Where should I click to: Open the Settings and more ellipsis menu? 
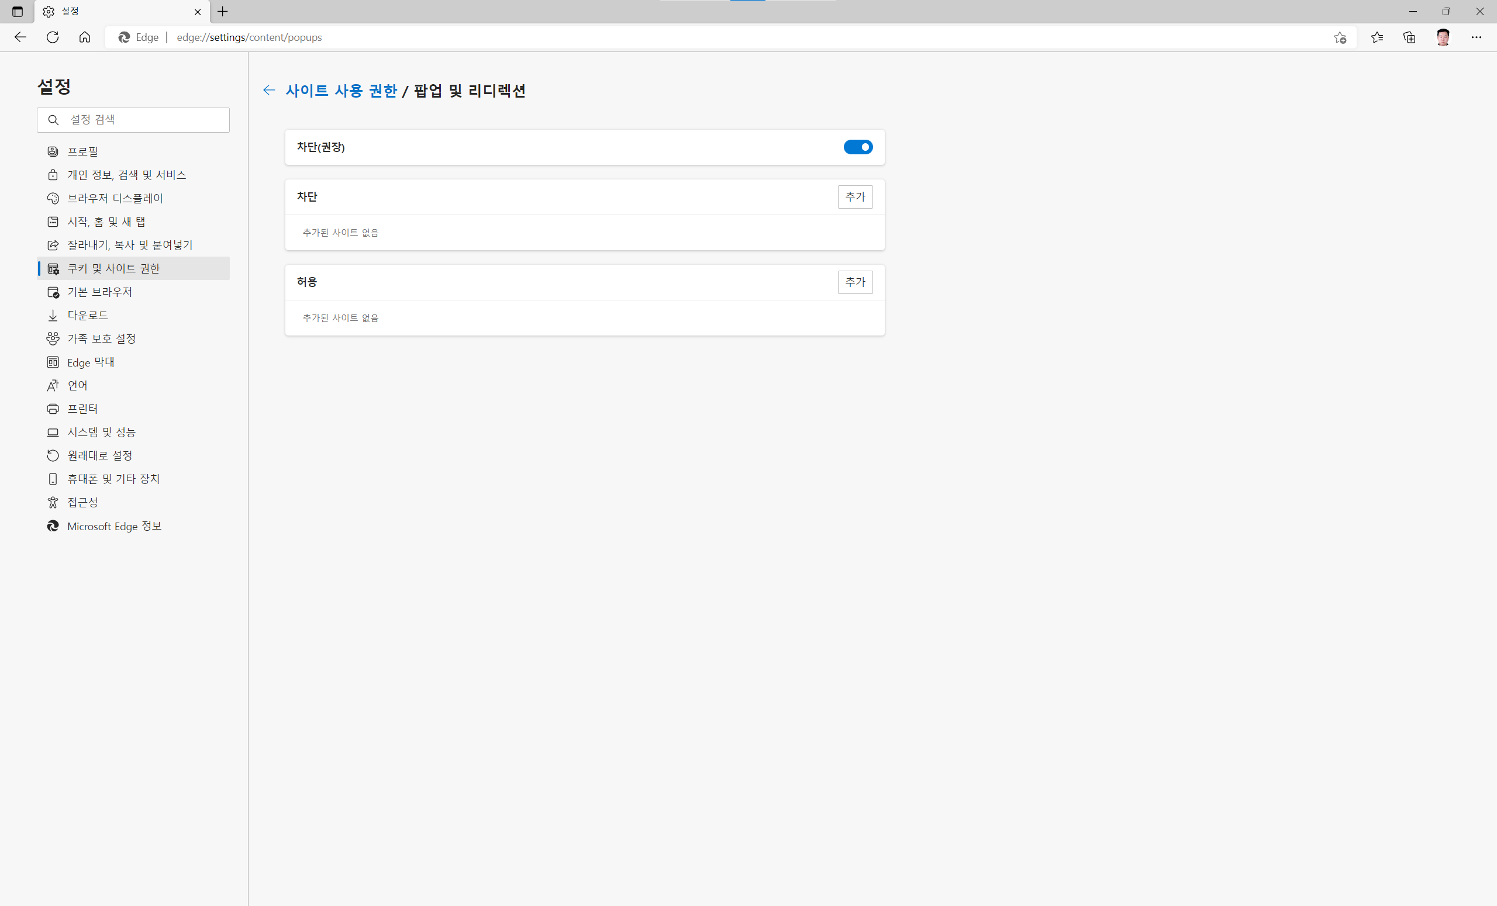(1476, 37)
